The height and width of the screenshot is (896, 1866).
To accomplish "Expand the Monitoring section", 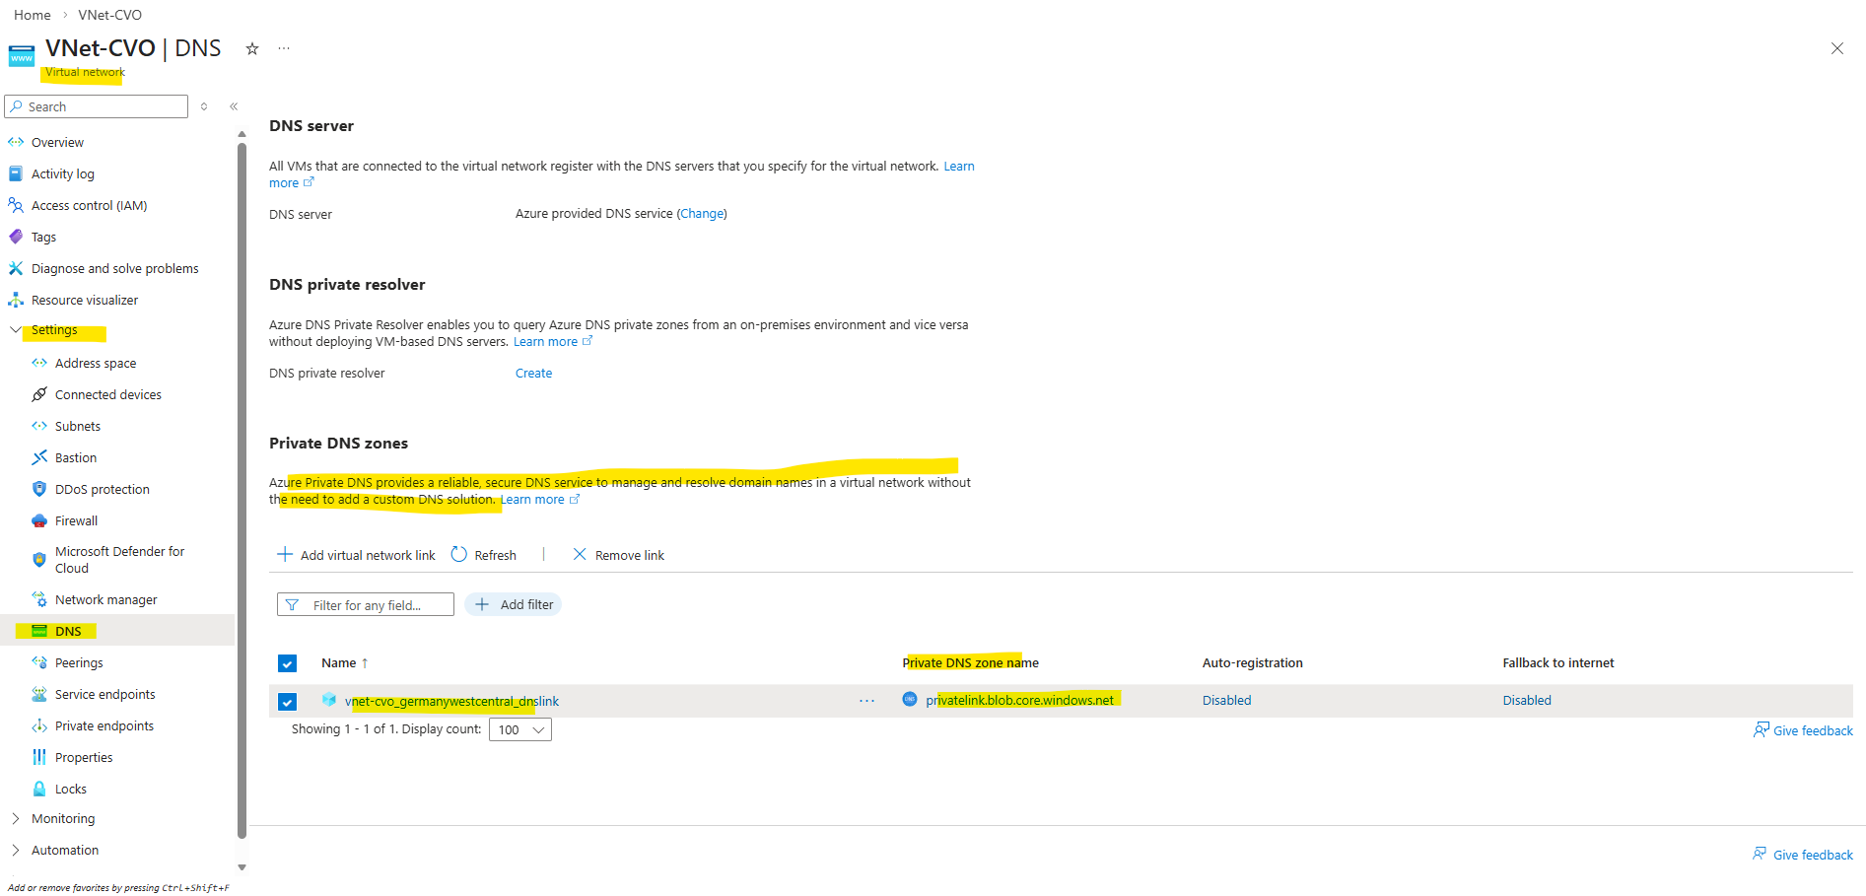I will (15, 818).
